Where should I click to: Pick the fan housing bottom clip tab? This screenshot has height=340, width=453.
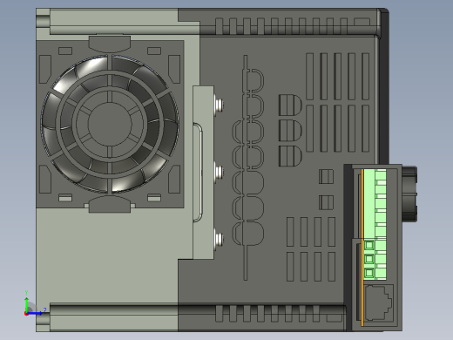(110, 204)
